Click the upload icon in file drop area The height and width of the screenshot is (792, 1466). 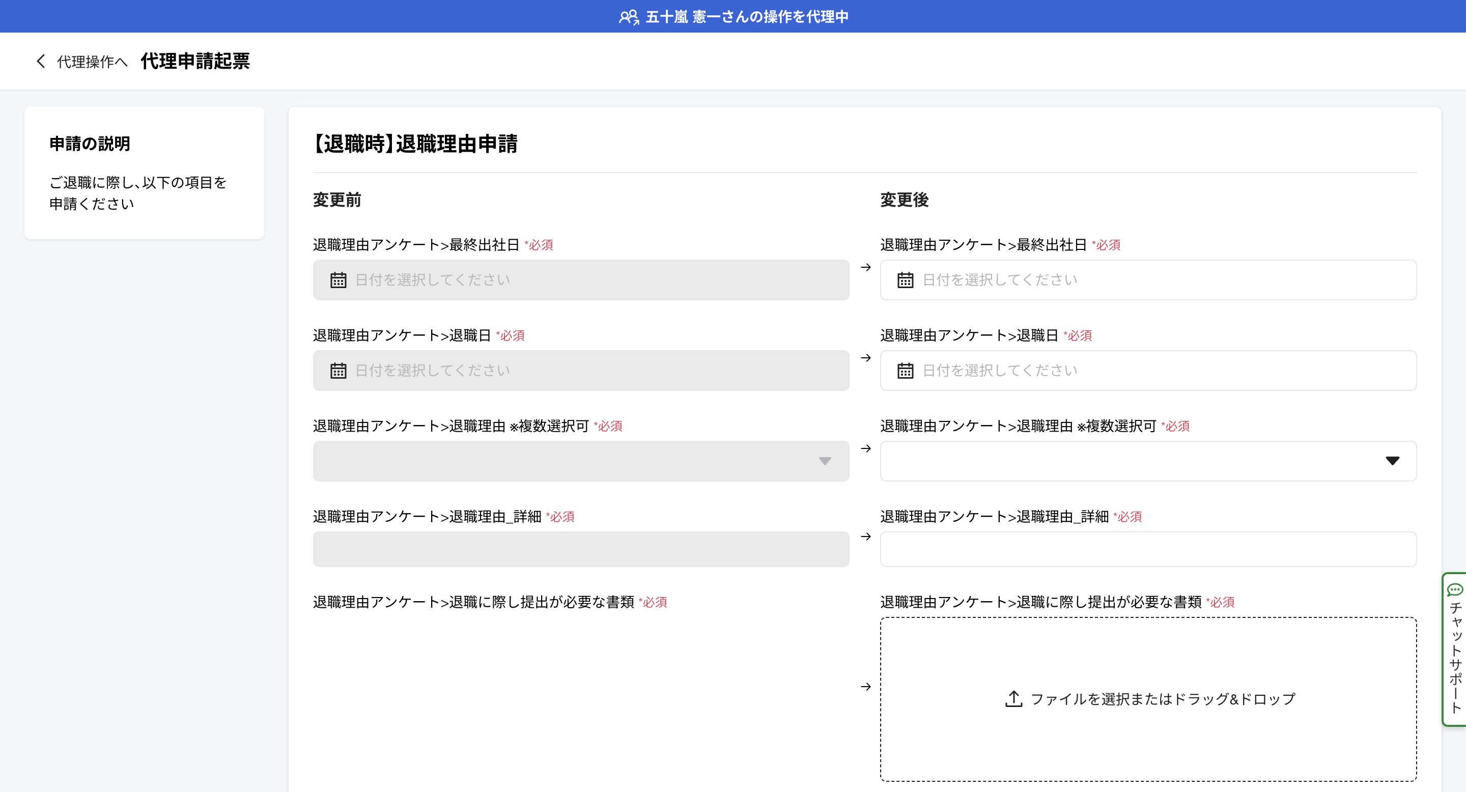[1013, 699]
